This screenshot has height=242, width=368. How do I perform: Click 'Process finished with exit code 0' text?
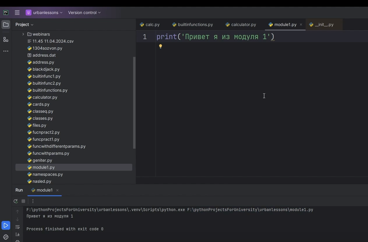point(65,229)
